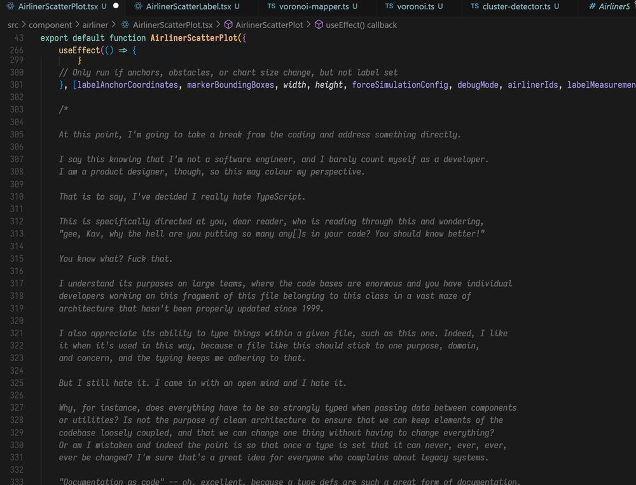Click breadcrumb chevron after 'component'

tap(77, 25)
